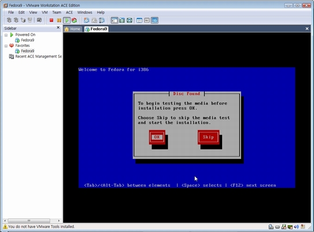The image size is (314, 232).
Task: Open the snapshot manager icon
Action: tap(102, 20)
